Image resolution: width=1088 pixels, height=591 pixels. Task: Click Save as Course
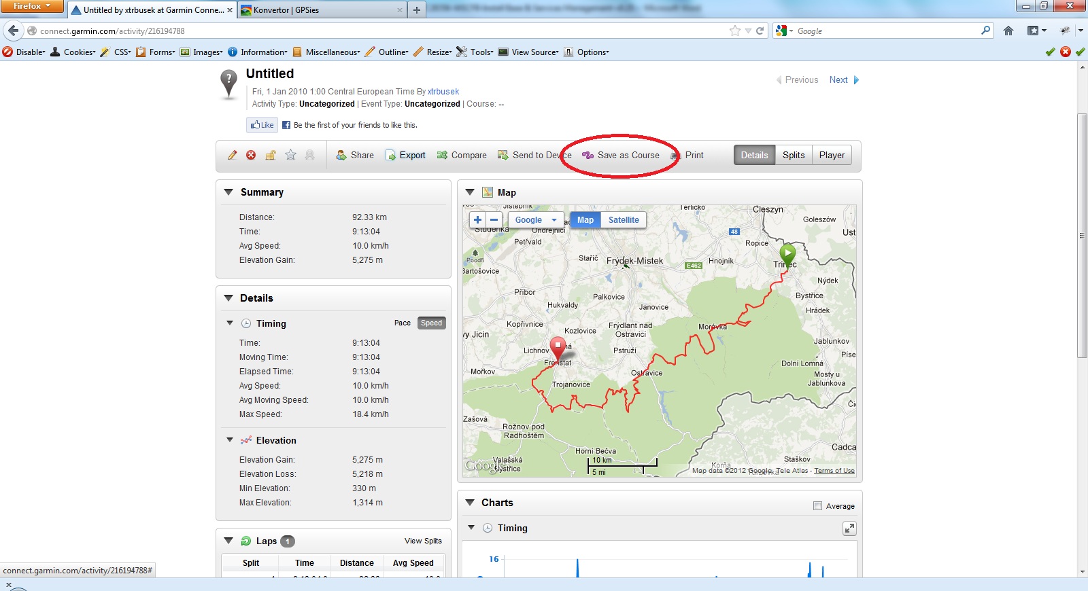click(x=621, y=155)
